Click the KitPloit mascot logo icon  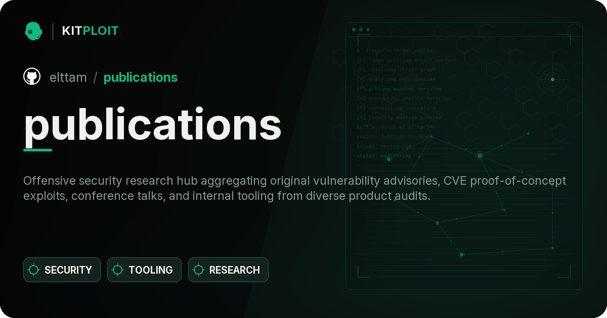33,31
